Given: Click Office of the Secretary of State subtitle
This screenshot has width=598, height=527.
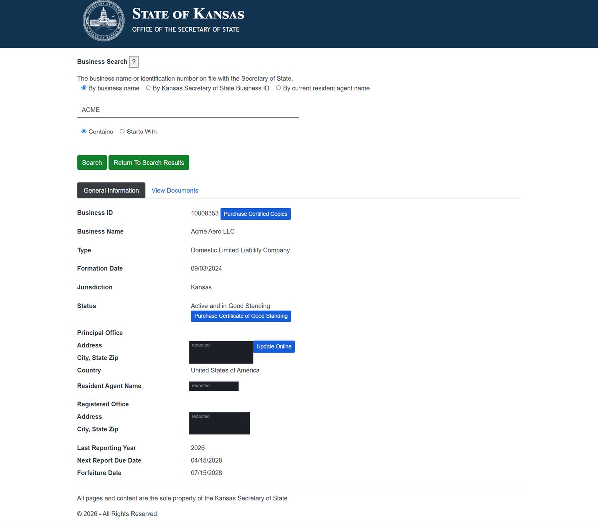Looking at the screenshot, I should tap(185, 30).
